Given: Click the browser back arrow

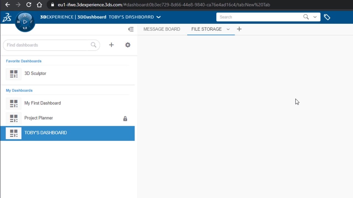Looking at the screenshot, I should [x=7, y=5].
